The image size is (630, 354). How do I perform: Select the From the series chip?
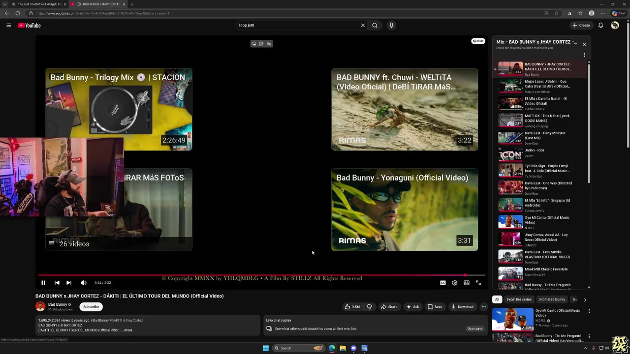pyautogui.click(x=519, y=299)
